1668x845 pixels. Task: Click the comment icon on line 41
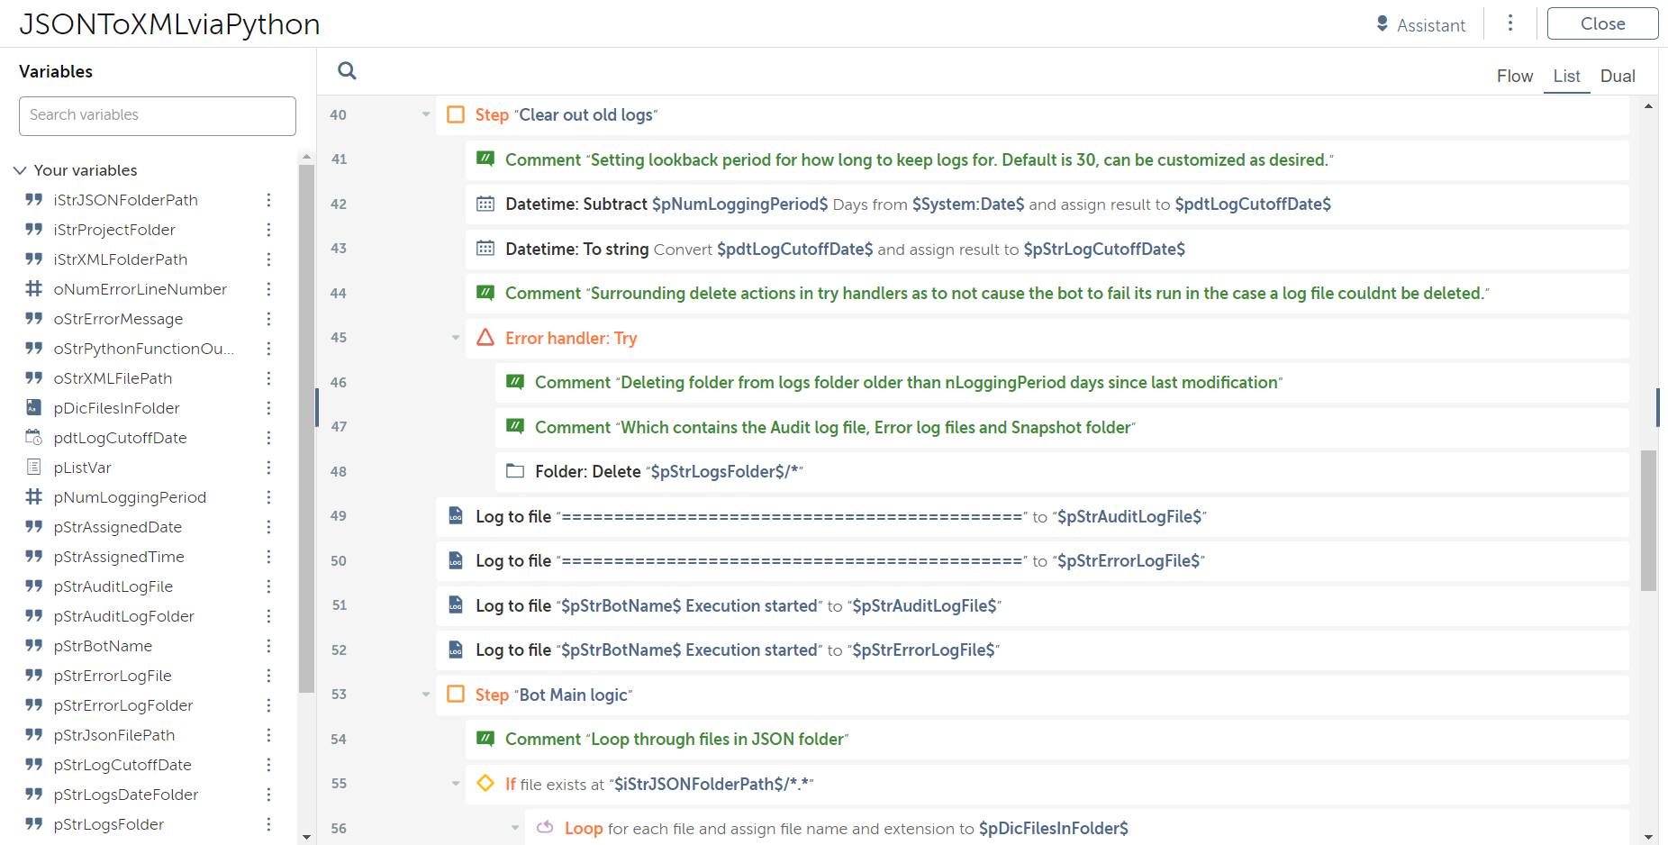(x=485, y=159)
